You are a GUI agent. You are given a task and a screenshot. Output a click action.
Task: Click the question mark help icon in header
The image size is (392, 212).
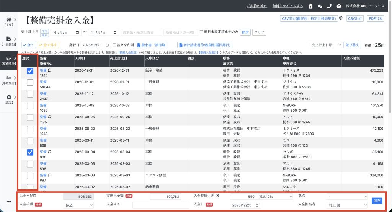point(339,6)
